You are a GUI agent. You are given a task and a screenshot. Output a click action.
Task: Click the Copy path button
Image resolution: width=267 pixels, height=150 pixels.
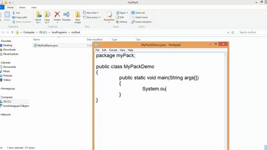[20, 17]
